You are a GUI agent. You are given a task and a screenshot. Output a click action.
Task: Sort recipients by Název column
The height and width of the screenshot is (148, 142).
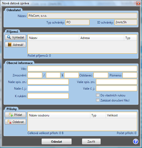click(x=53, y=38)
